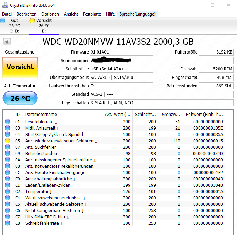237x235 pixels.
Task: Click the Parametername column header
Action: (63, 114)
